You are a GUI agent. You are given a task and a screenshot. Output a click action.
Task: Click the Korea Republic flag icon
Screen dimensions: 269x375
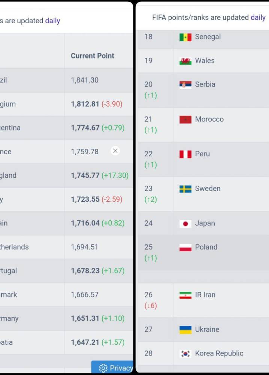pos(185,354)
